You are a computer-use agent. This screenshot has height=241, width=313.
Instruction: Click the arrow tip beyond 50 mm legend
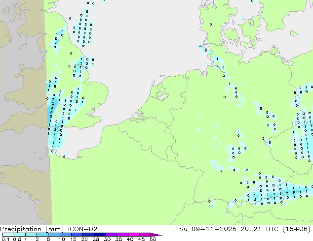[x=156, y=235]
